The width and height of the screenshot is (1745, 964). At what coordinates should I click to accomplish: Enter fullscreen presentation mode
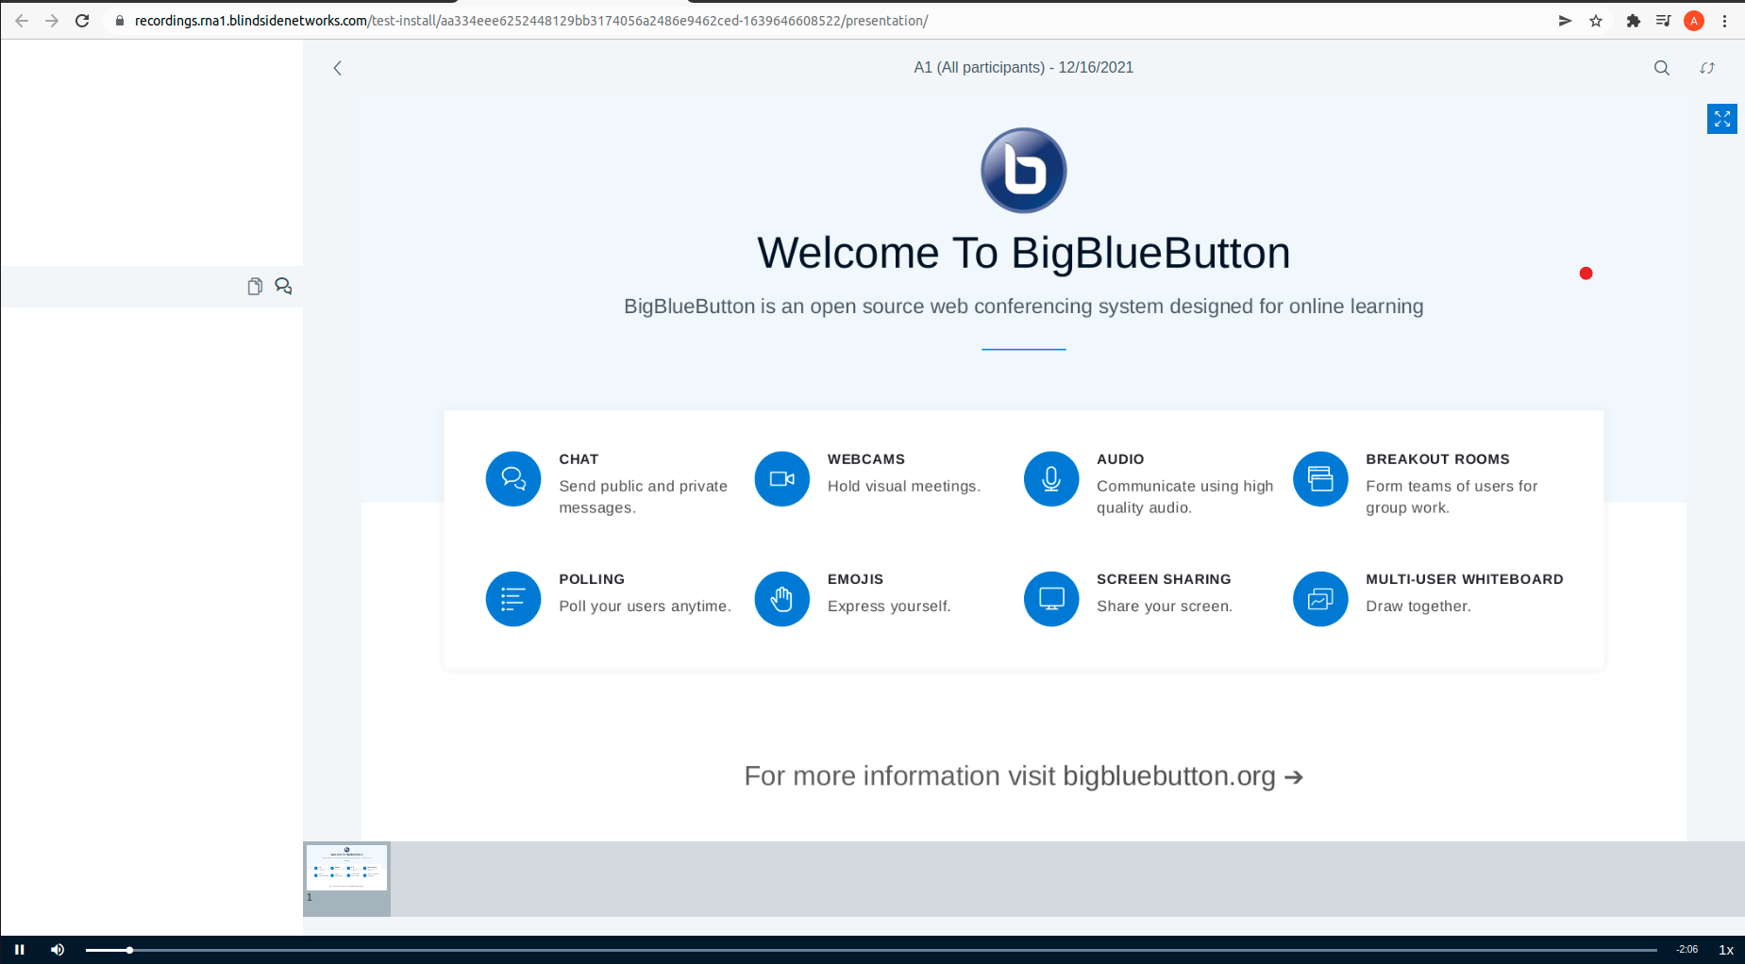(1722, 119)
